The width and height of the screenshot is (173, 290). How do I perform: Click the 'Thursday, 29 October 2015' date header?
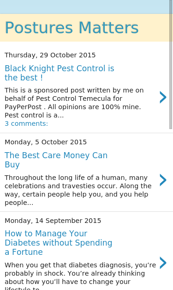point(50,55)
